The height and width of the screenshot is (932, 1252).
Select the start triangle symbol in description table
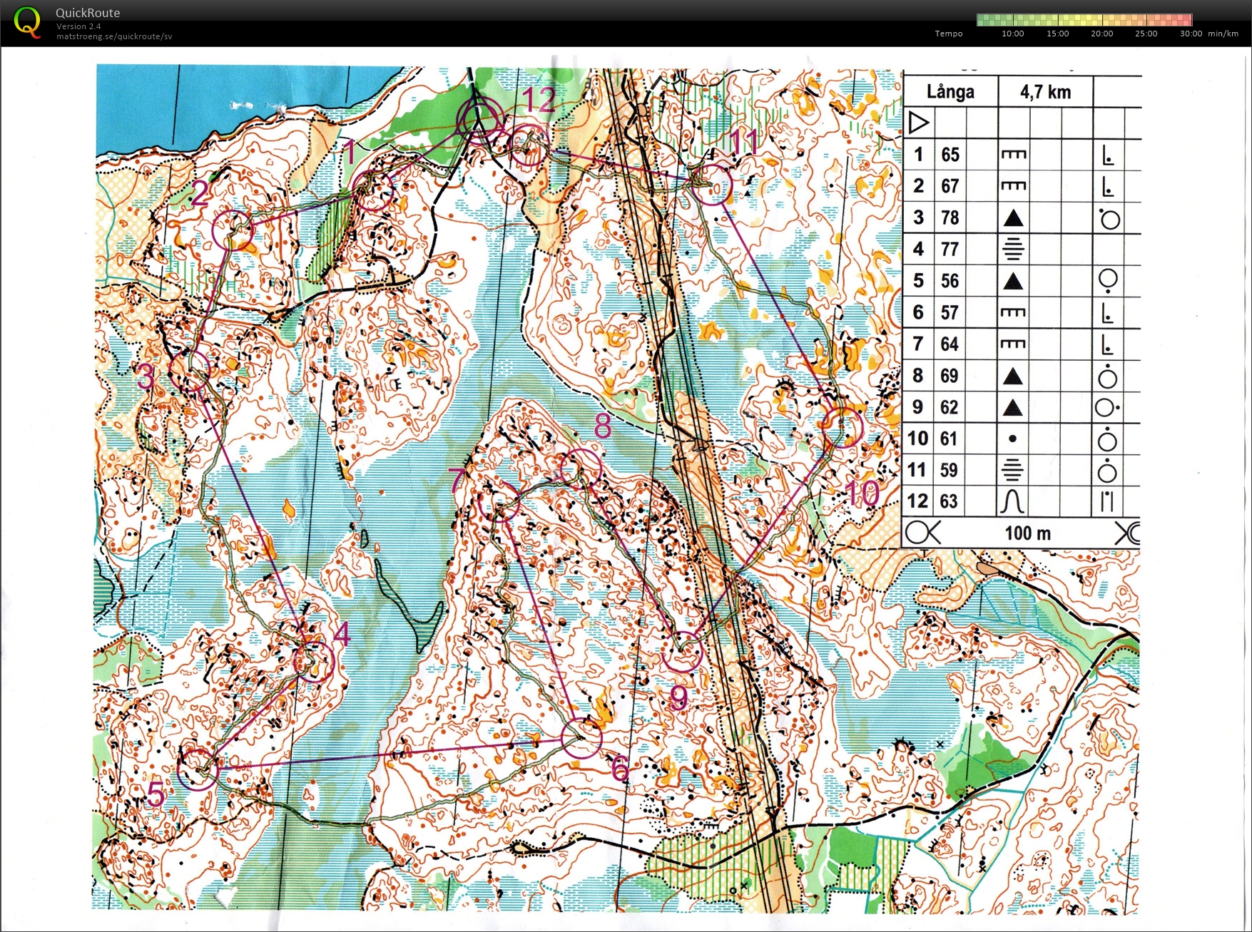(919, 123)
